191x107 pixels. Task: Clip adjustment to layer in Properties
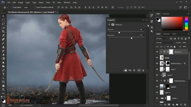pos(125,70)
